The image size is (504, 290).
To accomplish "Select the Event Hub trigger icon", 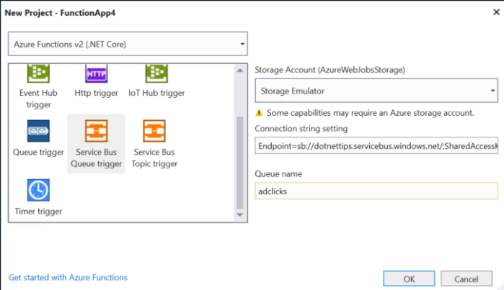I will click(38, 73).
